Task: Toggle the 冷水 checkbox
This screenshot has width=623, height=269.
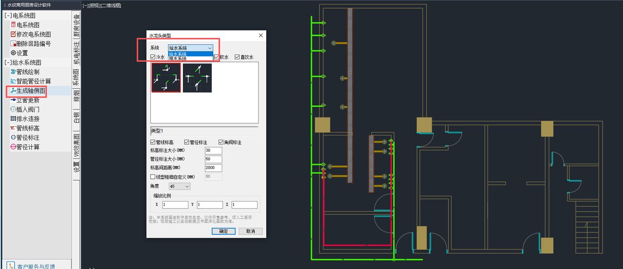Action: pyautogui.click(x=153, y=57)
